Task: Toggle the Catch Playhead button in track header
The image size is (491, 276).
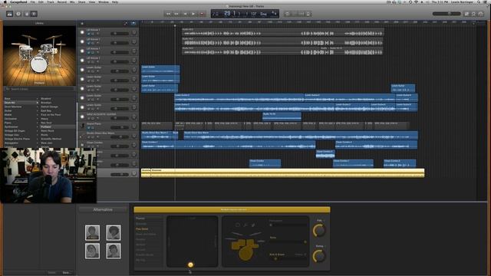Action: click(x=133, y=24)
